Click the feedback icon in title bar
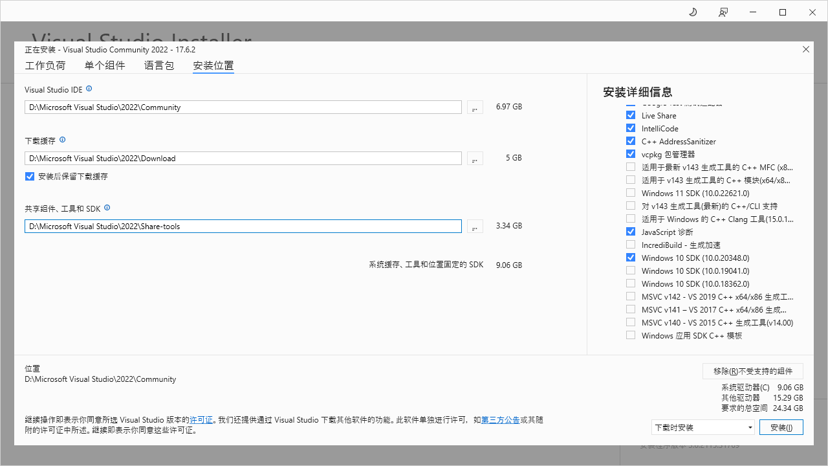 point(723,12)
